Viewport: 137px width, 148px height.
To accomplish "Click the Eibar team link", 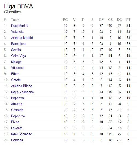I will pos(15,74).
